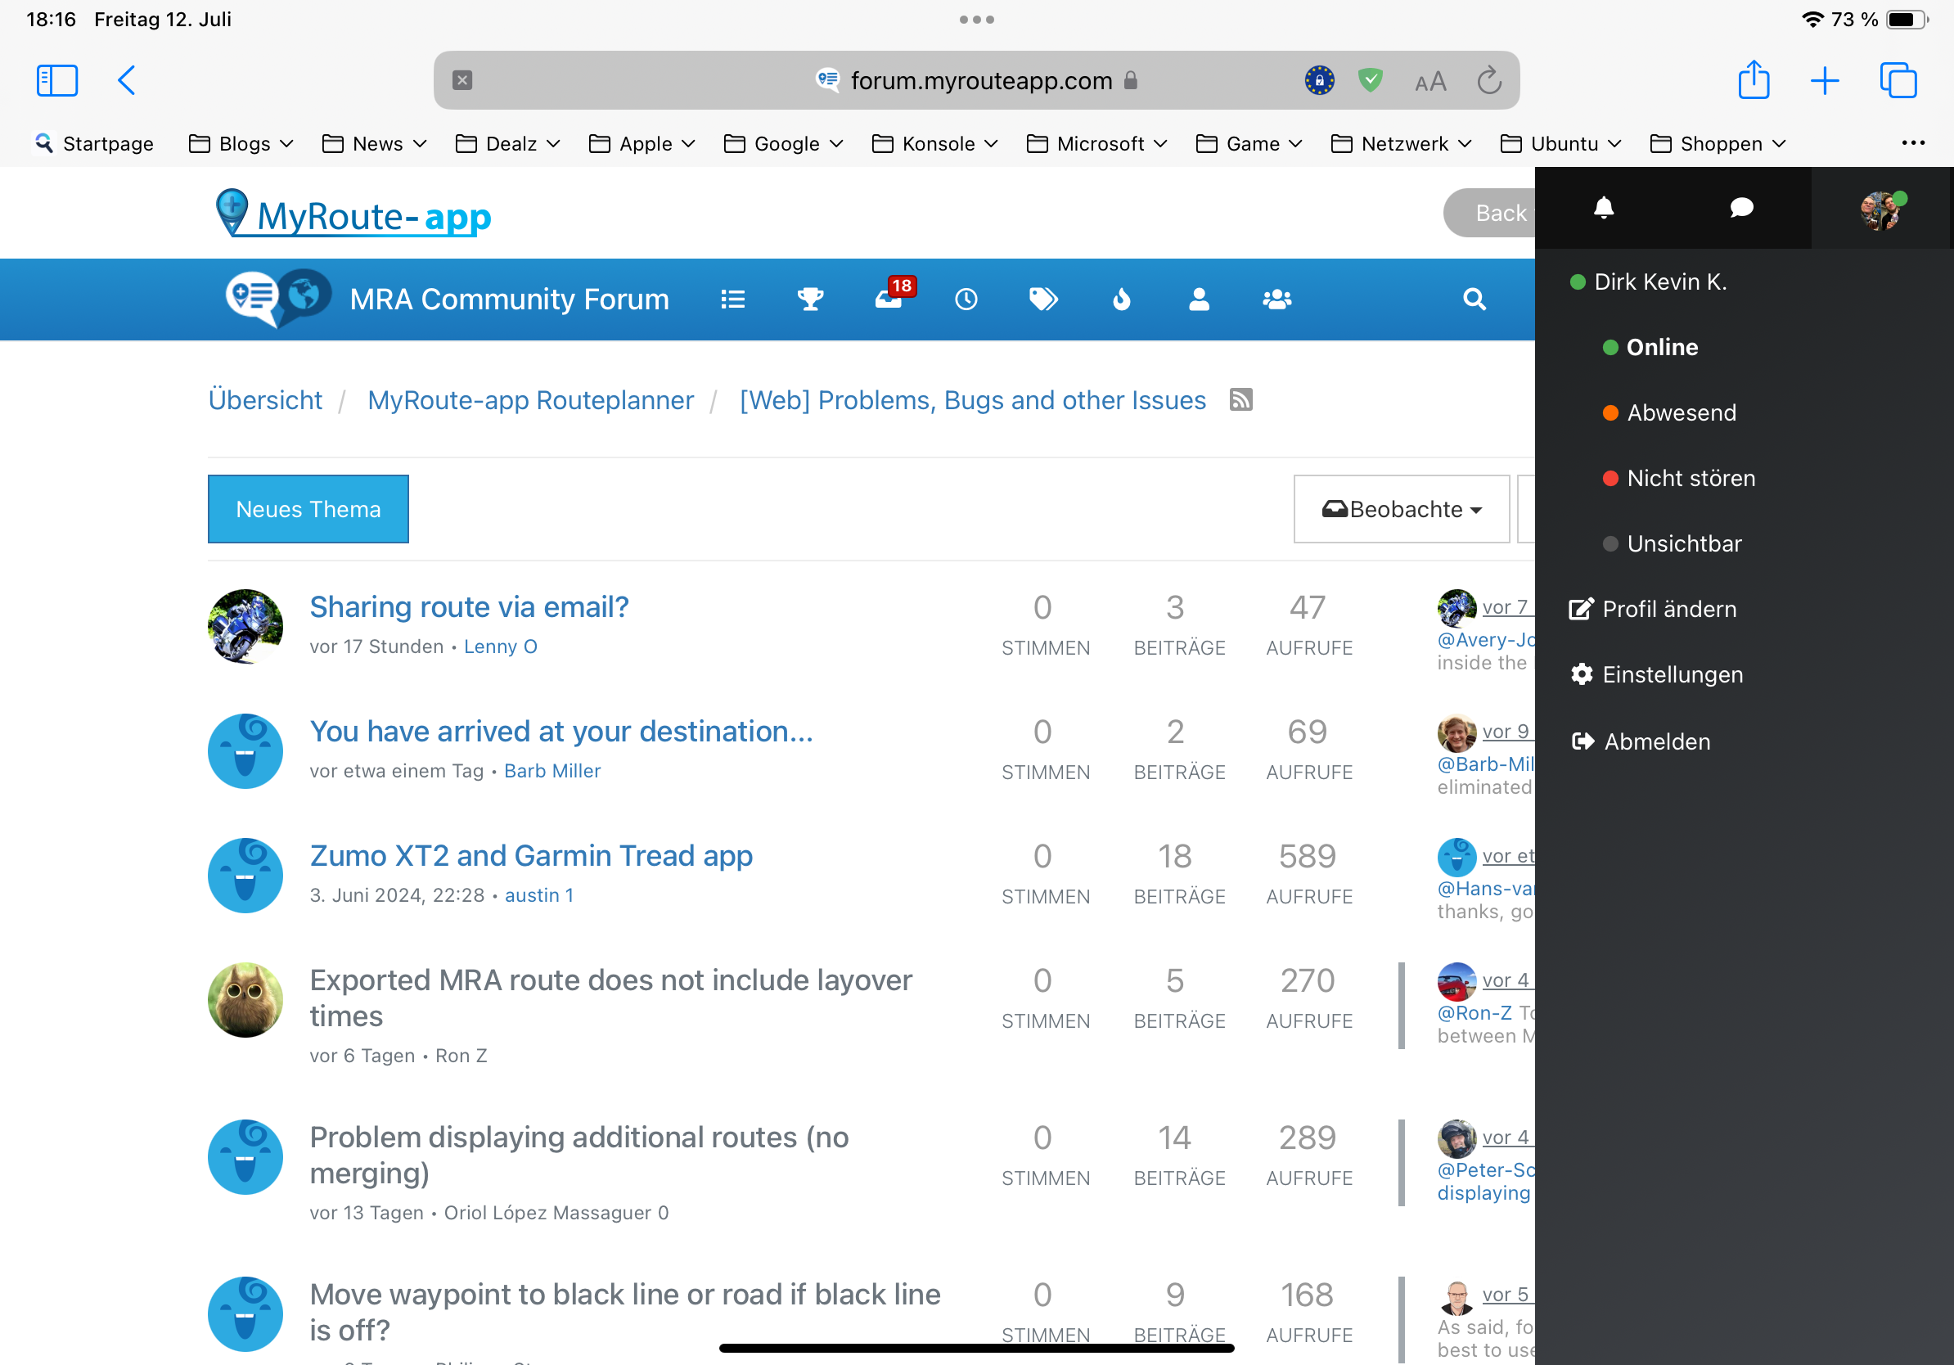Open Lenny O's motorcycle avatar
Screen dimensions: 1954x1365
[245, 626]
